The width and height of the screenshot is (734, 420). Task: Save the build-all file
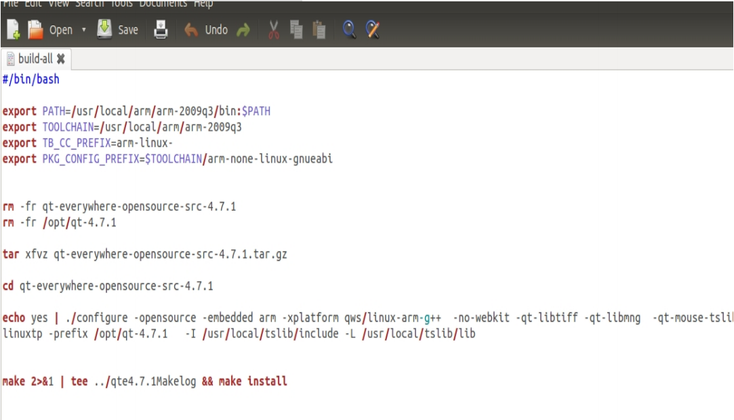point(117,30)
